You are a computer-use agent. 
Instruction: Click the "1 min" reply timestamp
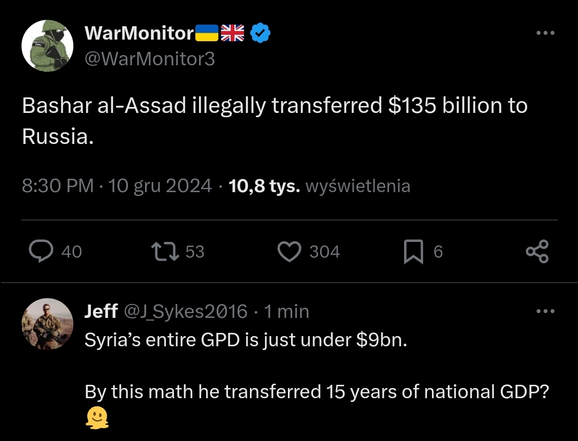point(286,311)
